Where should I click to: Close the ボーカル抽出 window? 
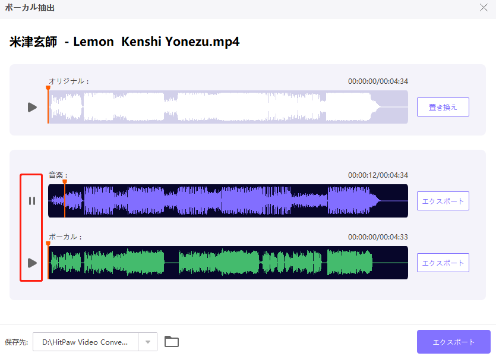pyautogui.click(x=484, y=8)
